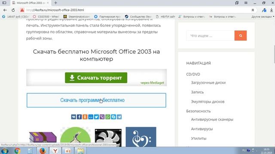
Task: Close the Microsoft Office 2003 tab
Action: click(x=48, y=3)
